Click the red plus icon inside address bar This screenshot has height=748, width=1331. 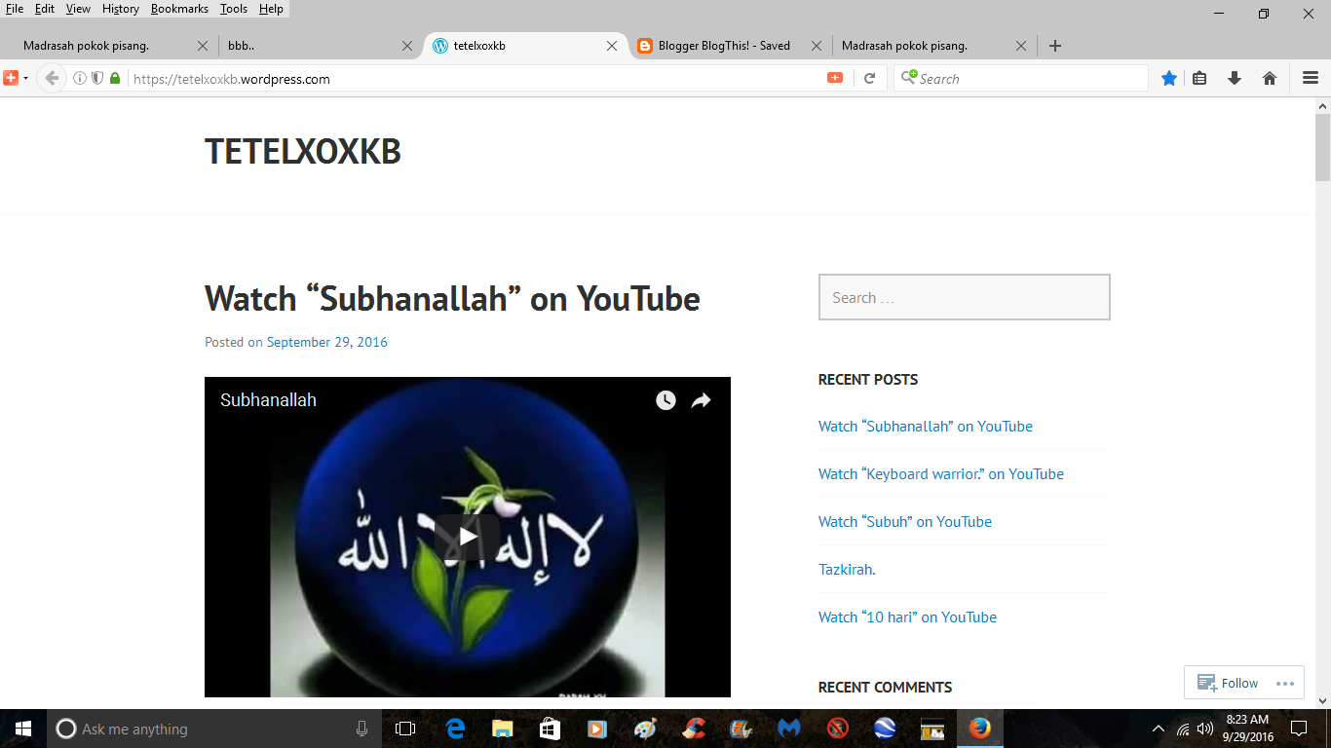click(x=835, y=78)
